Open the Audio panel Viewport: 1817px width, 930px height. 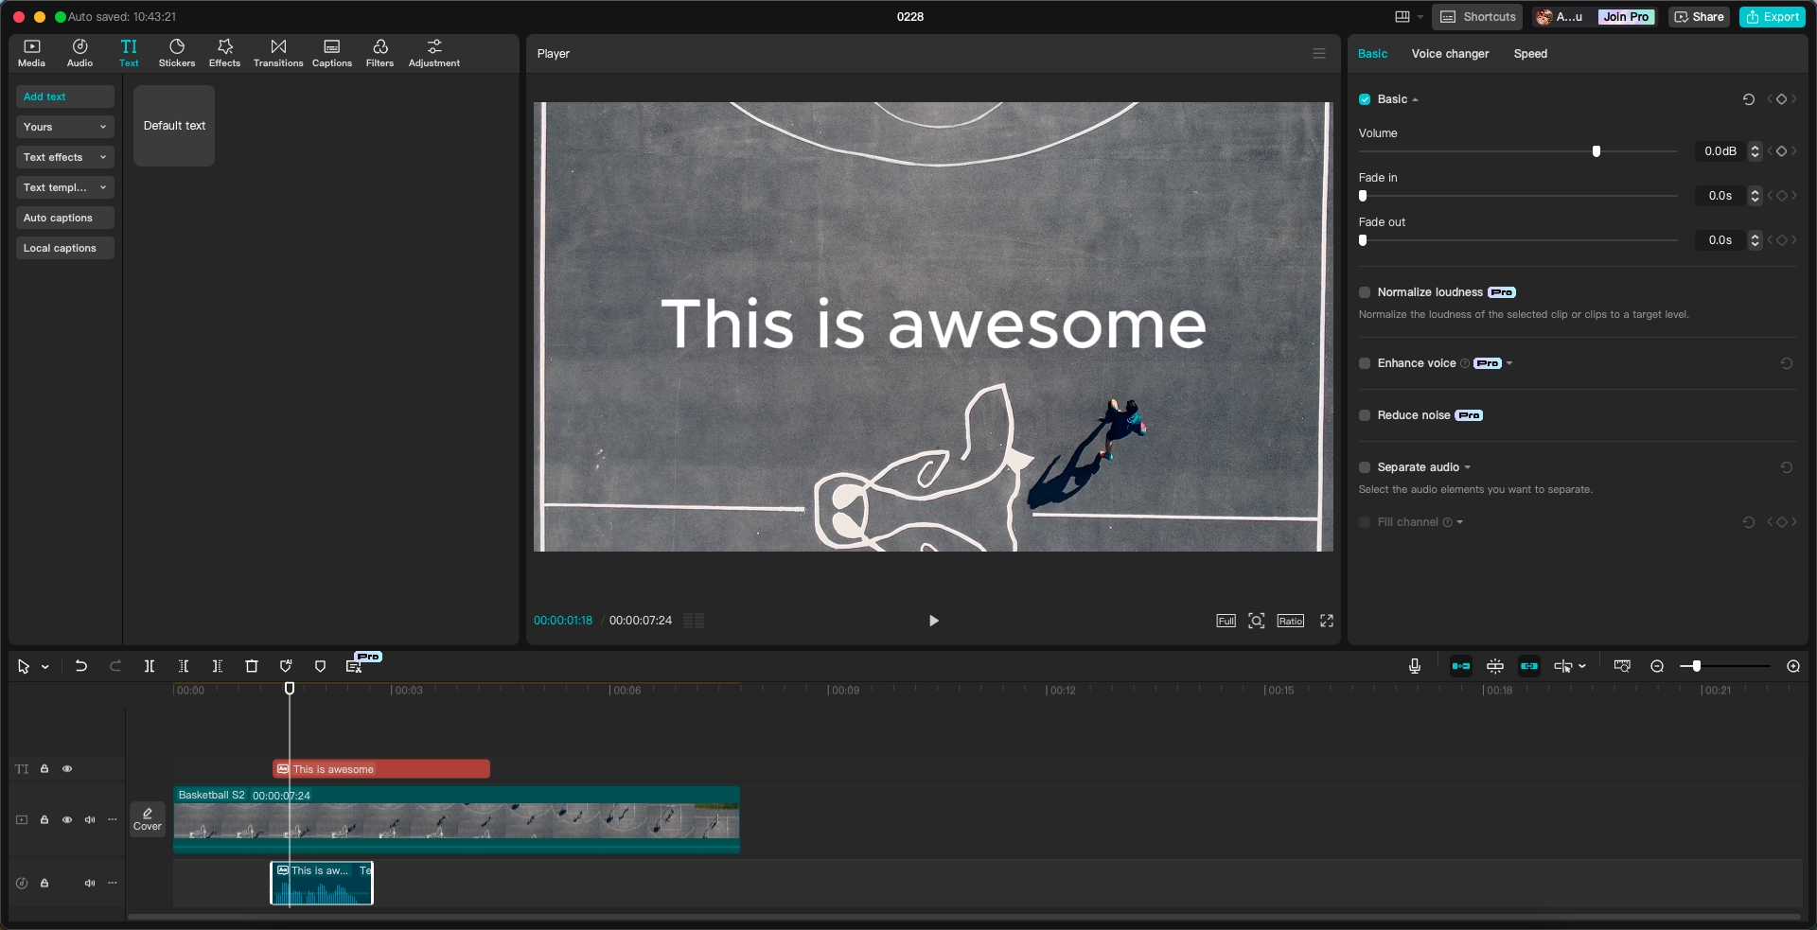click(79, 53)
